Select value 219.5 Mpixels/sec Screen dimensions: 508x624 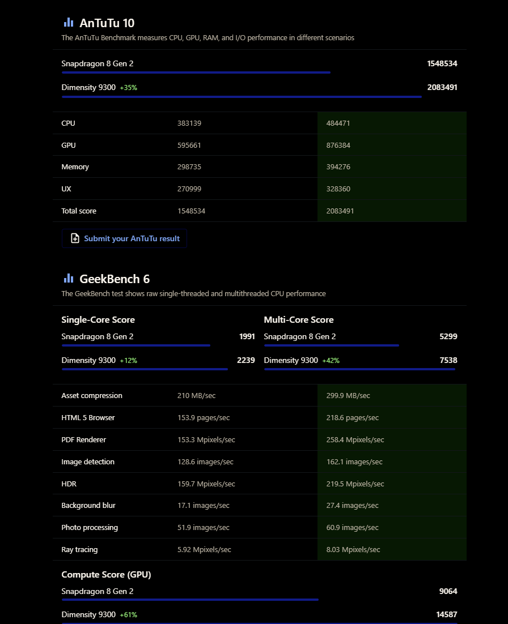point(355,484)
